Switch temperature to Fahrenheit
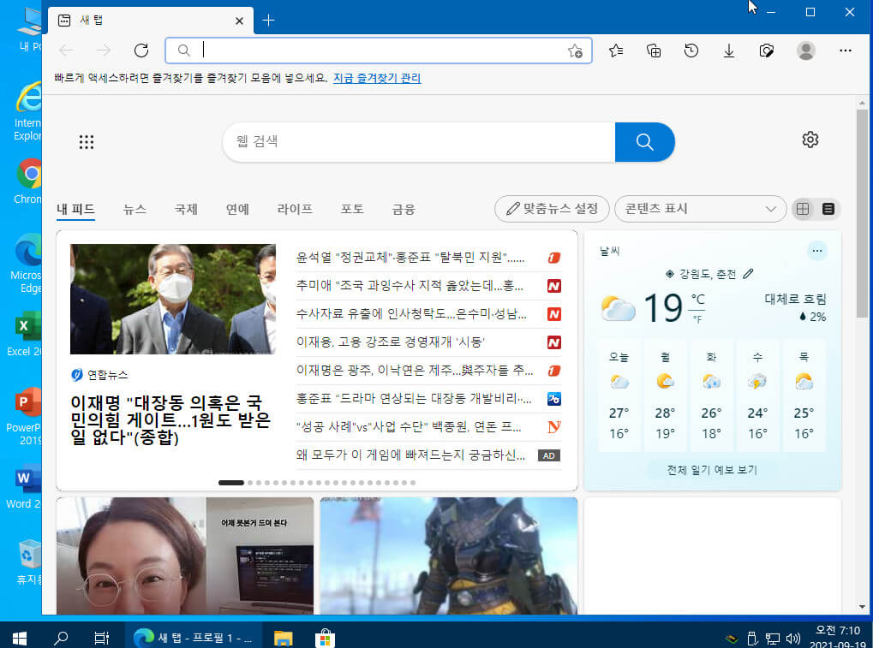Image resolution: width=873 pixels, height=648 pixels. 697,319
